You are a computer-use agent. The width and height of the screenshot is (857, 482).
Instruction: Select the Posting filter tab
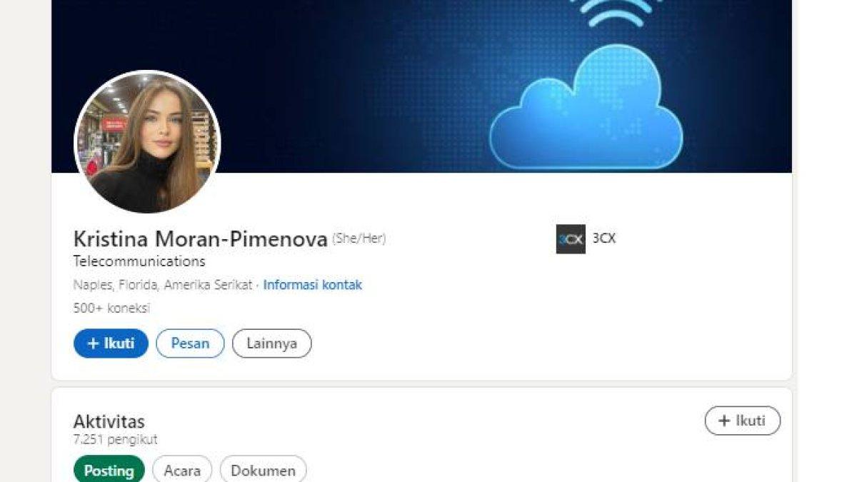[x=109, y=471]
